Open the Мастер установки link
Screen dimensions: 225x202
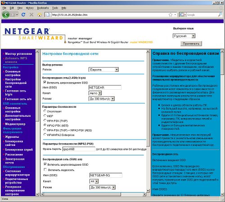point(18,54)
